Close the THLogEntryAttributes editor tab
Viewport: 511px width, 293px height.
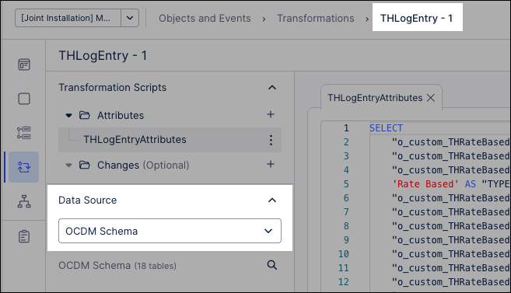[x=431, y=98]
